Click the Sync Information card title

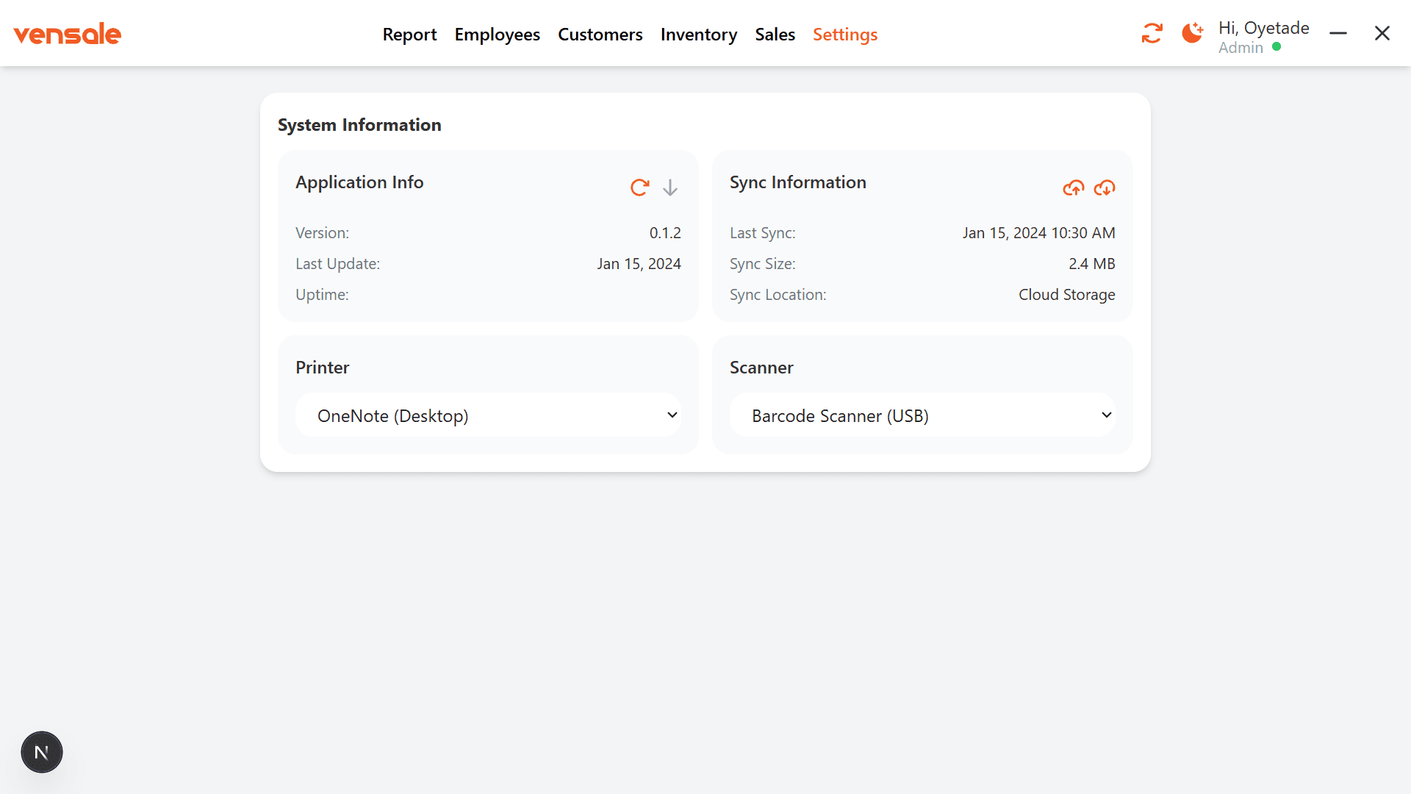coord(797,182)
